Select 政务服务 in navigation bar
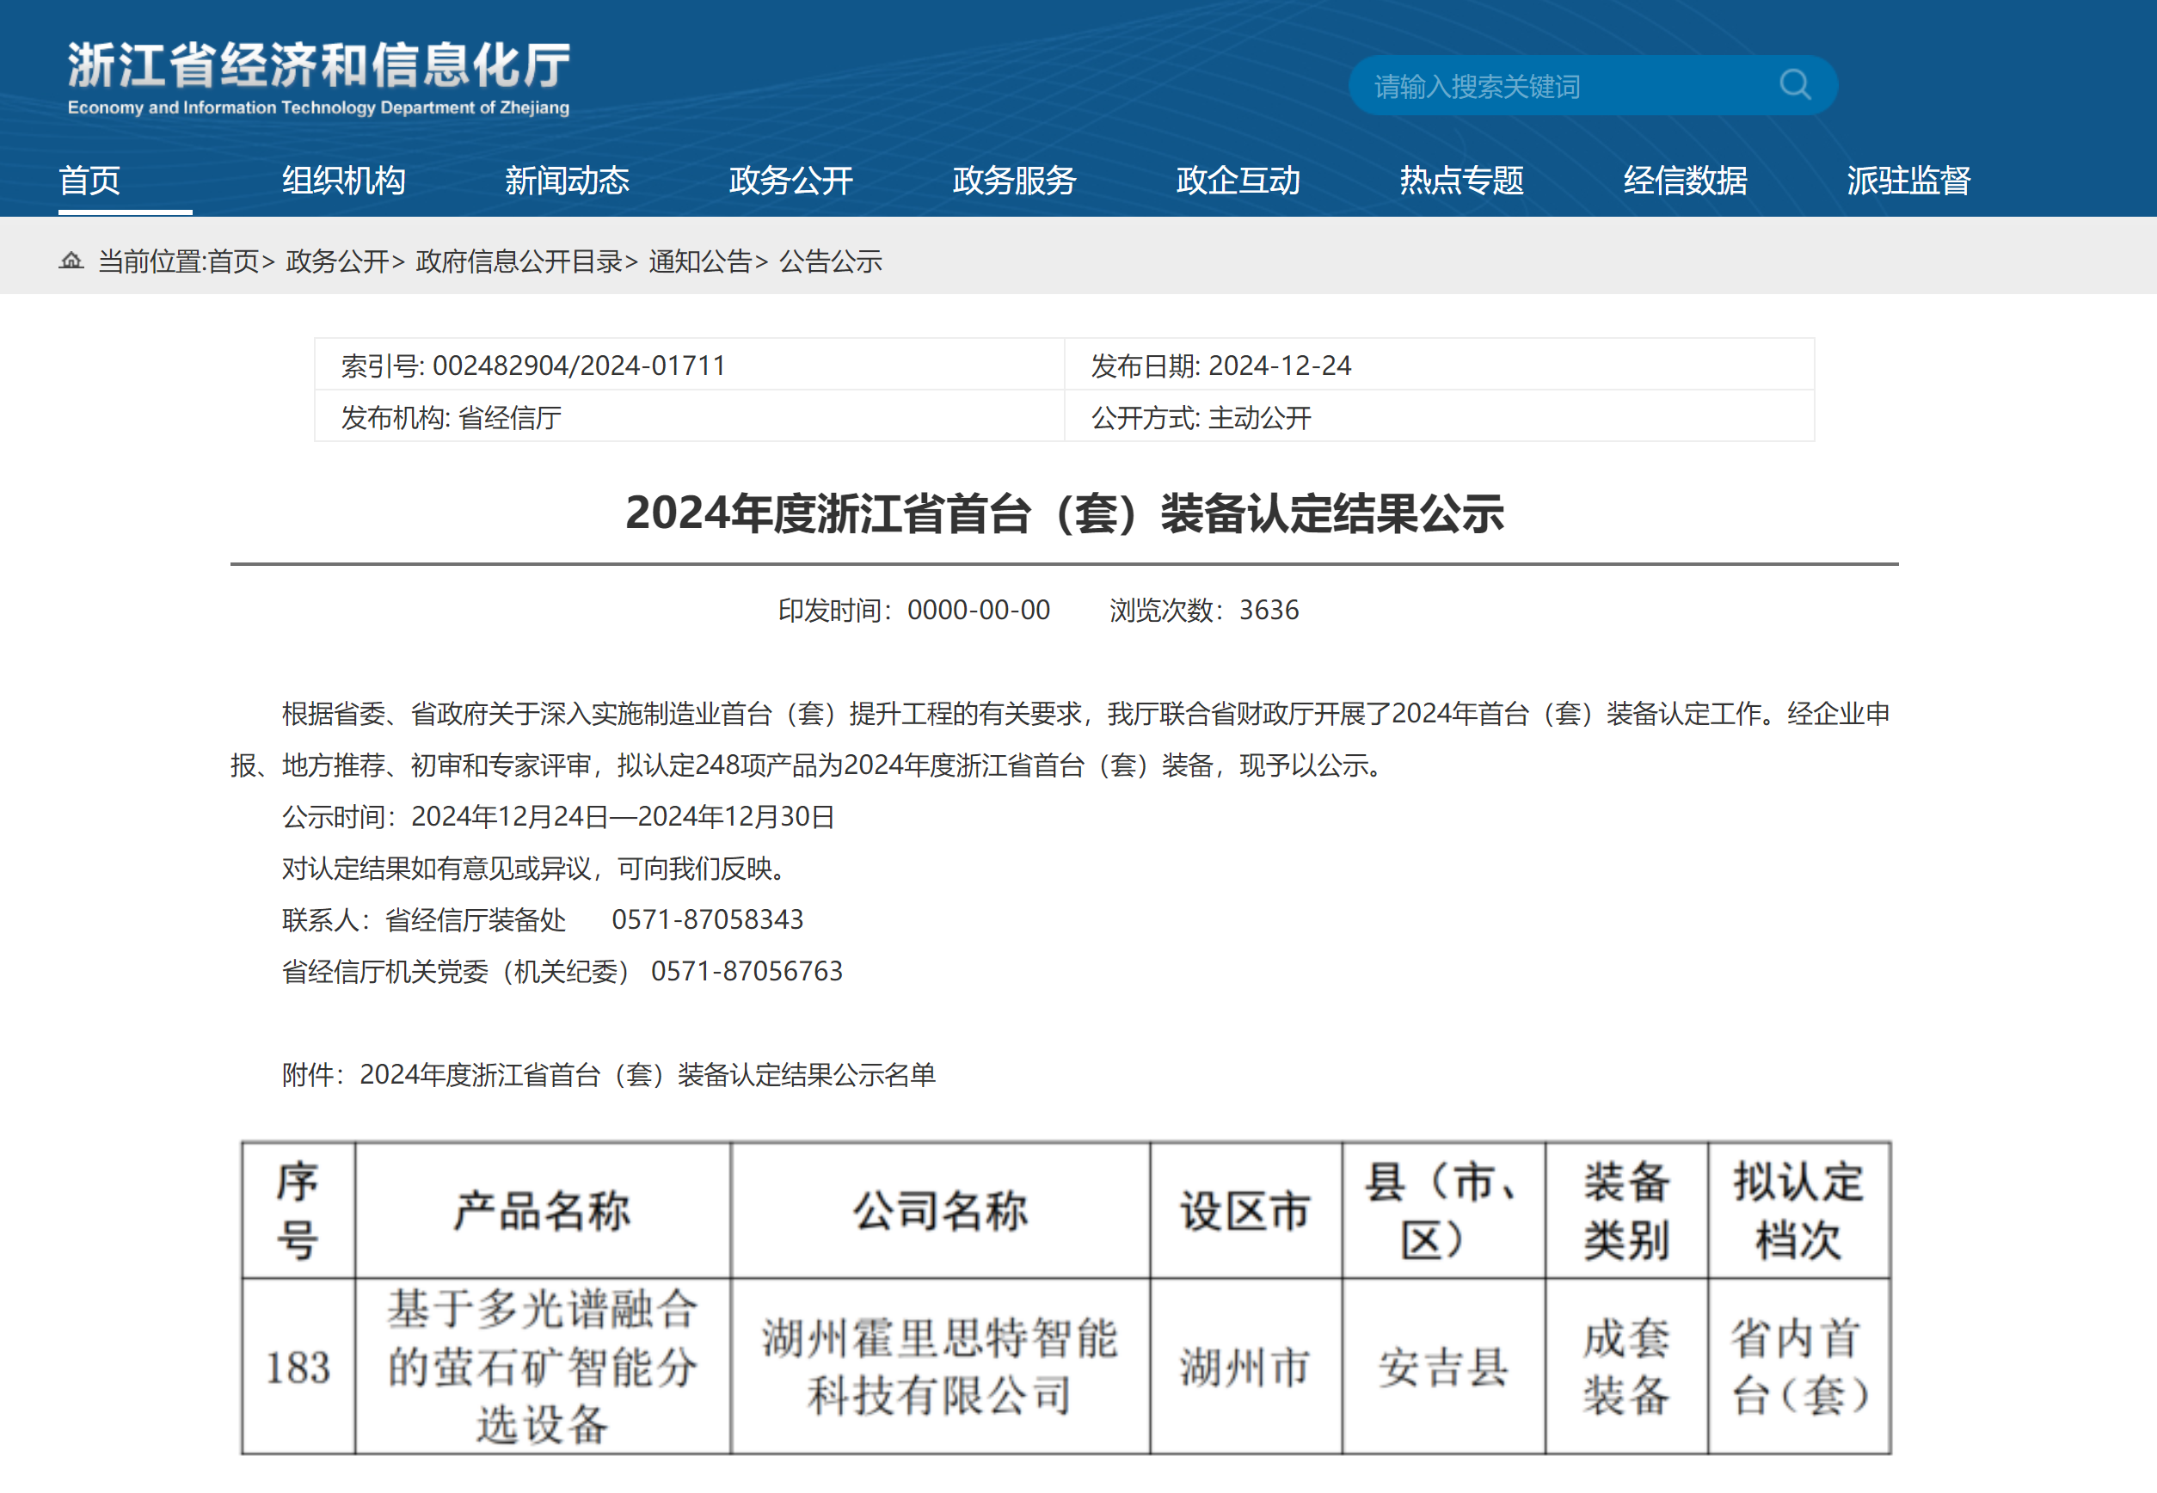Image resolution: width=2157 pixels, height=1493 pixels. click(1014, 180)
